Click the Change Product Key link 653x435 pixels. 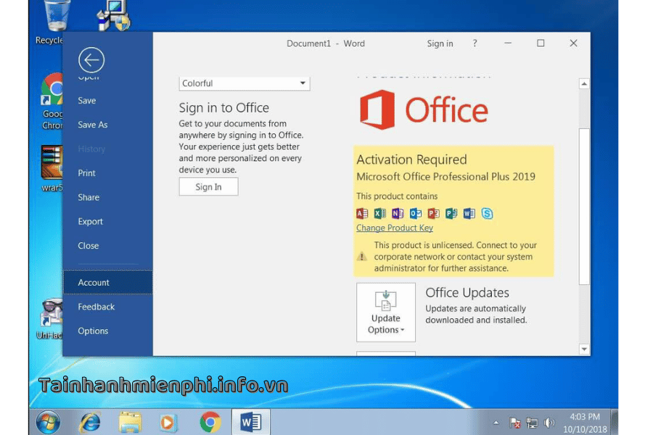394,228
